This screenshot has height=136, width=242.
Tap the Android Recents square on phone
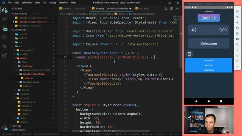221,101
